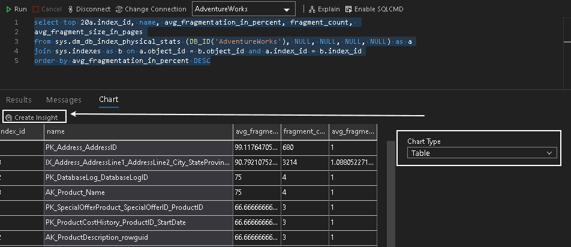Screen dimensions: 571x247
Task: Click the Create Insight icon
Action: (9, 118)
